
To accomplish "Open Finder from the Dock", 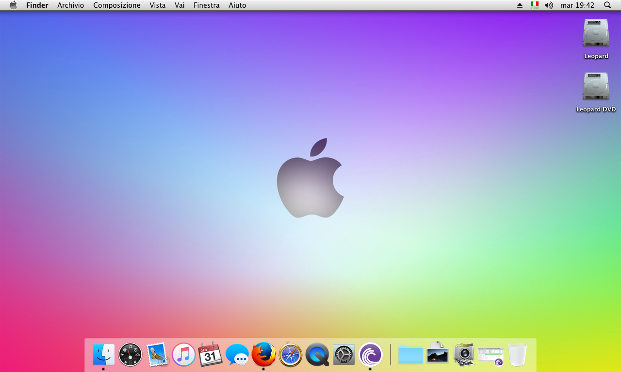I will click(103, 355).
